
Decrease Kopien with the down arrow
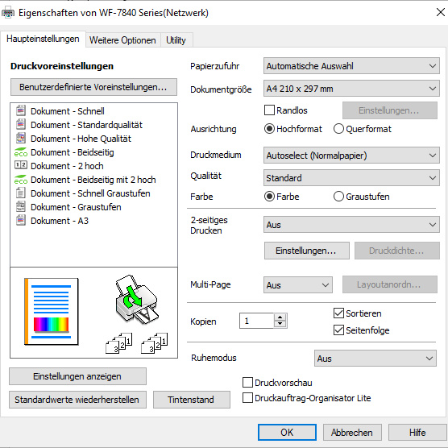point(280,324)
